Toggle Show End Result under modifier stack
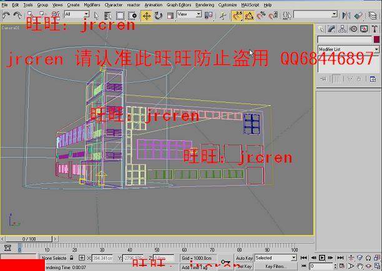This screenshot has width=382, height=271. 337,78
